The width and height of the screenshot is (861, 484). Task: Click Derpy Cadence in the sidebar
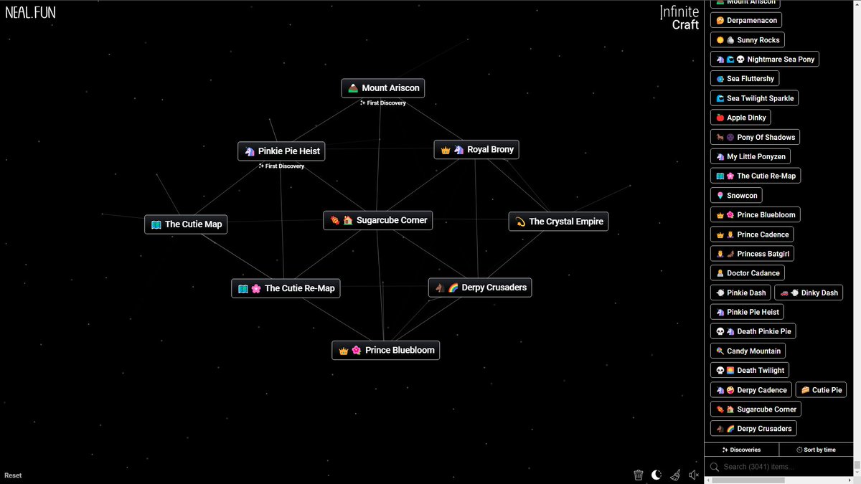click(x=751, y=390)
